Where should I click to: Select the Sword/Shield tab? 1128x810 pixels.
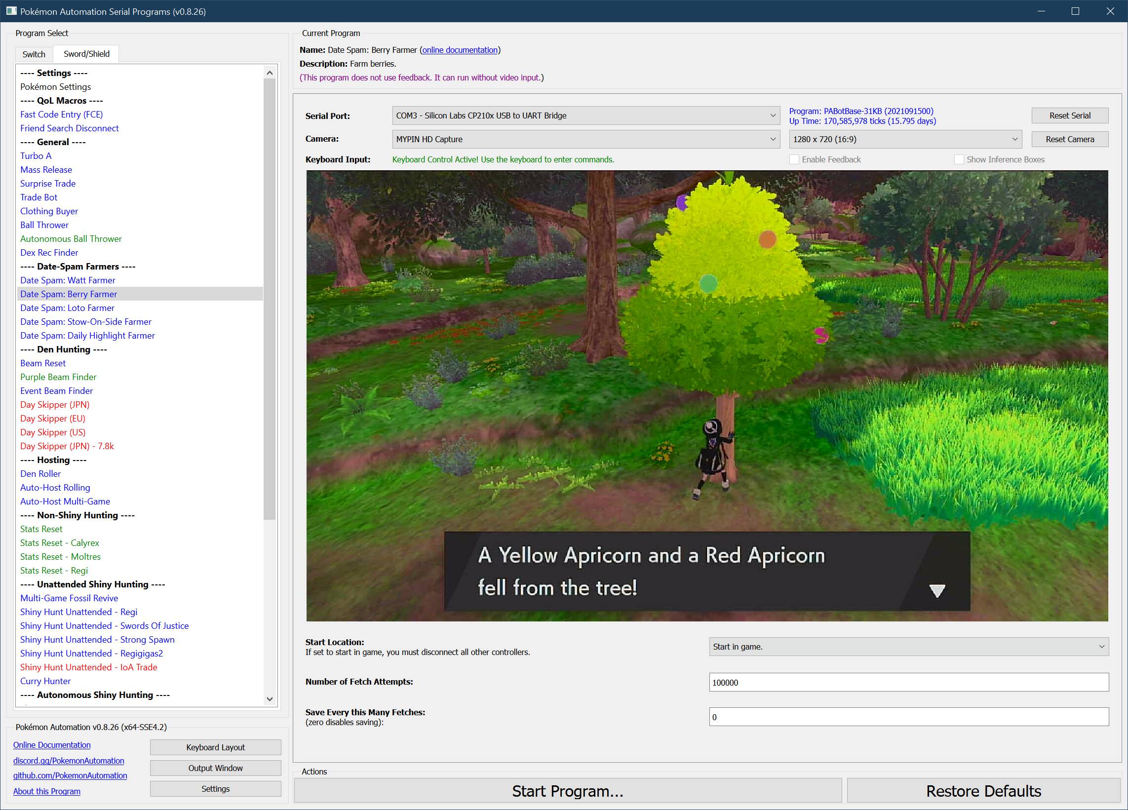[x=86, y=54]
